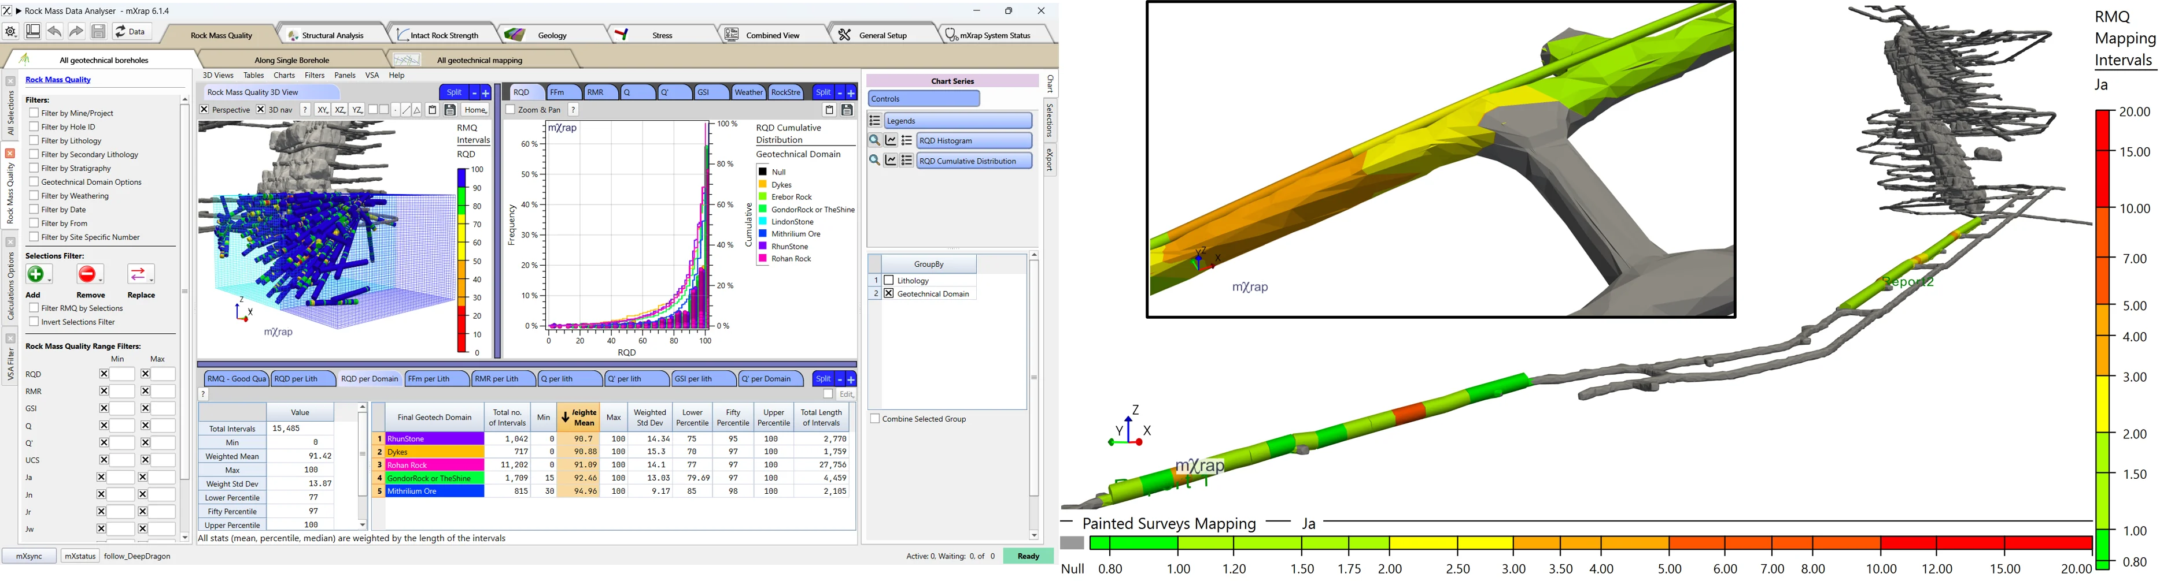This screenshot has width=2160, height=581.
Task: Expand the Controls section in Chart Series
Action: point(924,99)
